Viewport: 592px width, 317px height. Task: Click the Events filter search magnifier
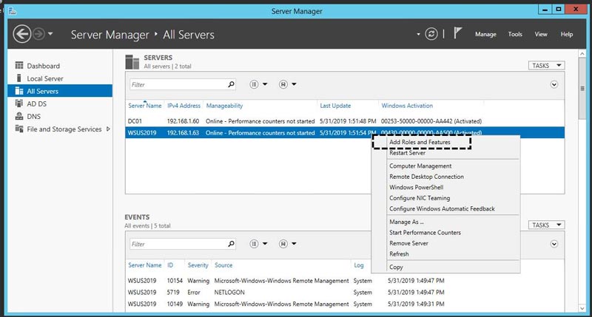coord(231,244)
